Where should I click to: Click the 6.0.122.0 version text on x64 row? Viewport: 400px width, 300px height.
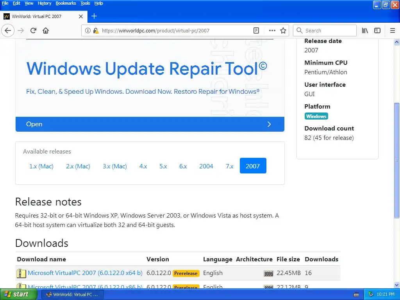[x=159, y=273]
